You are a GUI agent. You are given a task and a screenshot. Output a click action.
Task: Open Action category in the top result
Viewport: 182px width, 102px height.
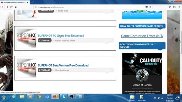[x=60, y=11]
